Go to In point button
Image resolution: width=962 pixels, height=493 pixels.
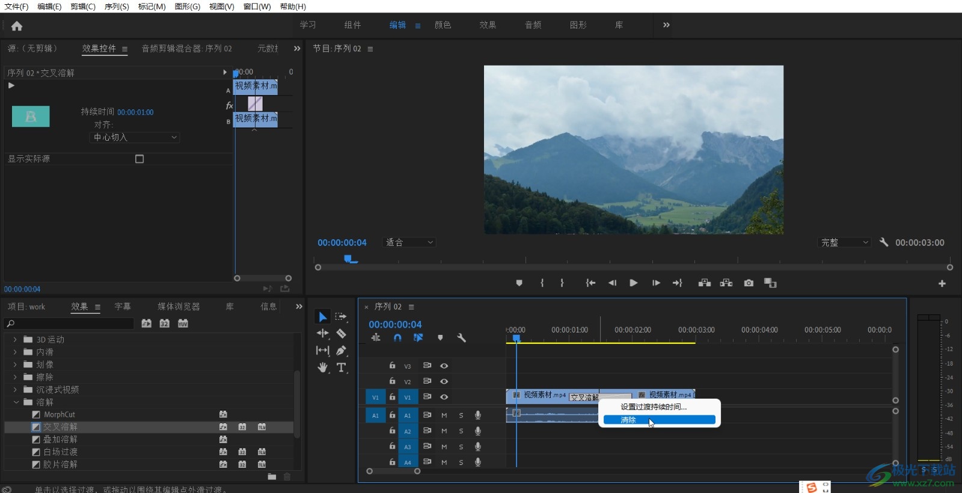[x=590, y=283]
